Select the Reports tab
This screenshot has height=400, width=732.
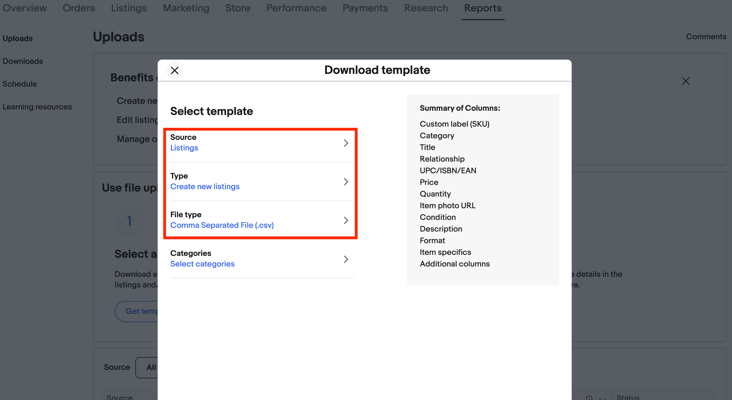point(483,8)
